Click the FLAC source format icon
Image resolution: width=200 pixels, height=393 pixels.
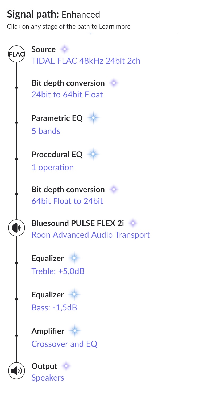coord(16,54)
